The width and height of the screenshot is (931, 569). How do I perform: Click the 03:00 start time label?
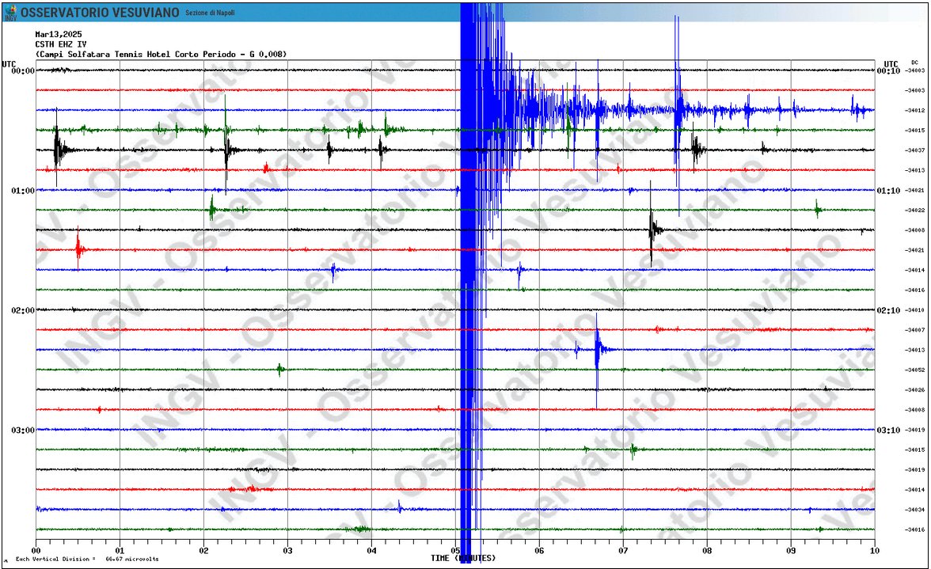tap(23, 431)
